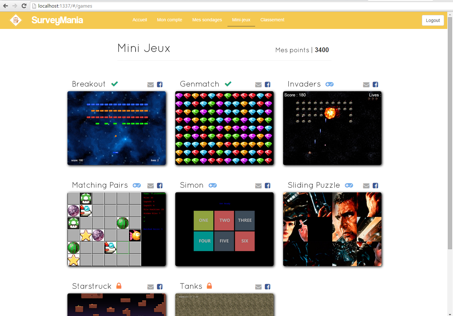
Task: Click the 3400 points value
Action: [x=322, y=50]
